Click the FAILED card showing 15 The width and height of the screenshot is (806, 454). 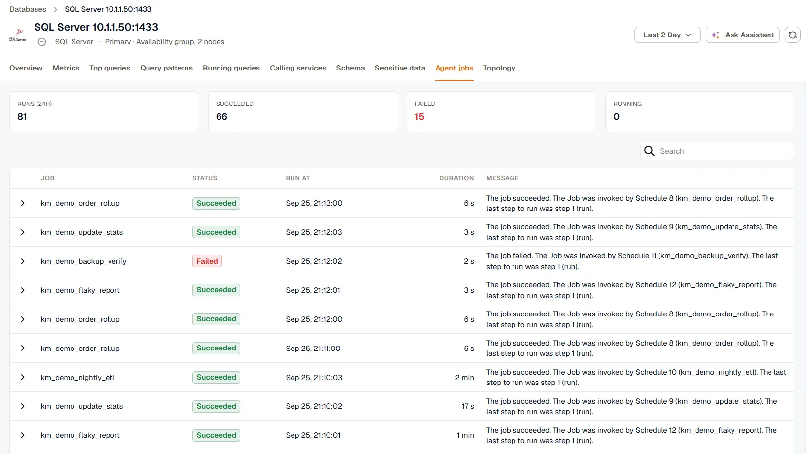[501, 111]
